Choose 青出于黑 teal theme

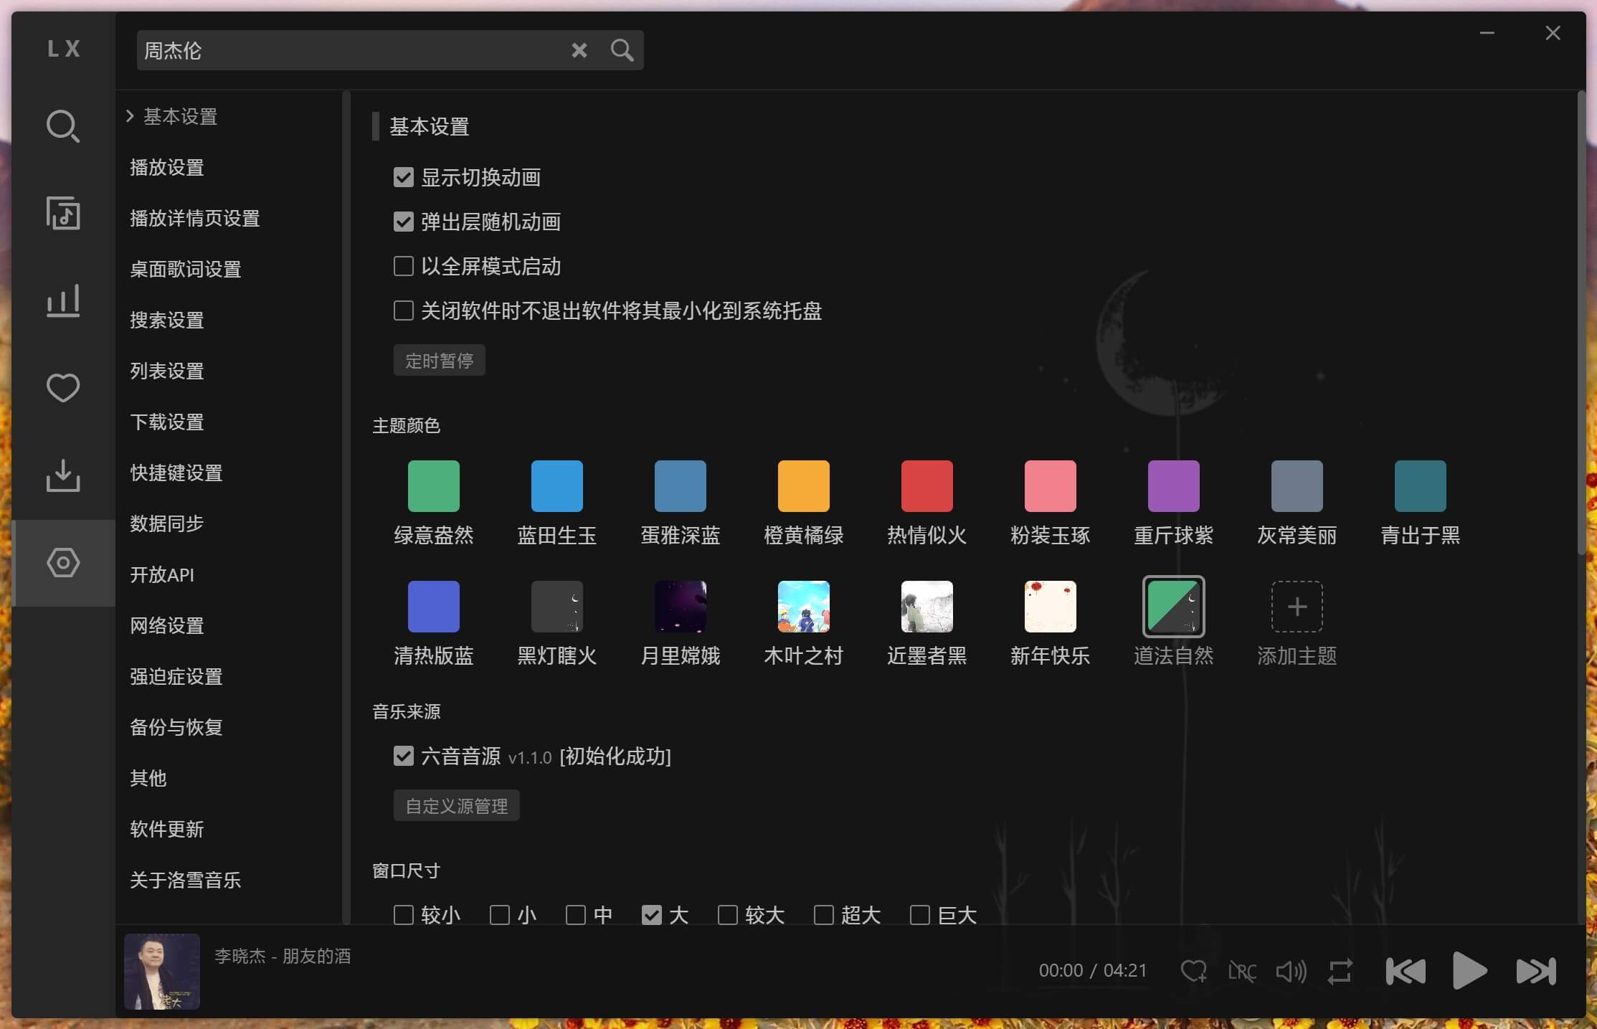(x=1420, y=486)
